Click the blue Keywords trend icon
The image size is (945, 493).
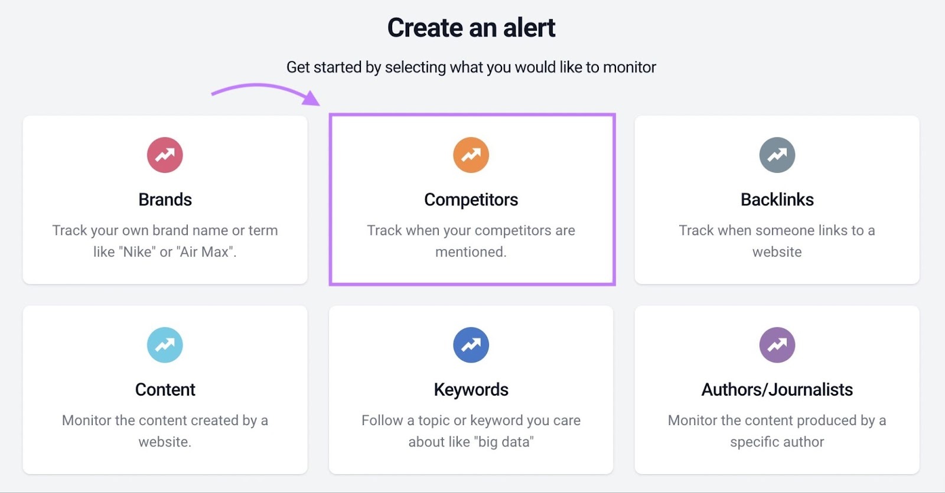(x=471, y=344)
